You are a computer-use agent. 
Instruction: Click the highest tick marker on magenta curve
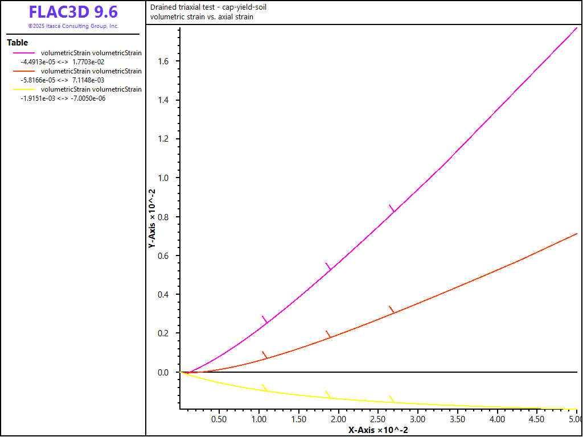tap(391, 208)
